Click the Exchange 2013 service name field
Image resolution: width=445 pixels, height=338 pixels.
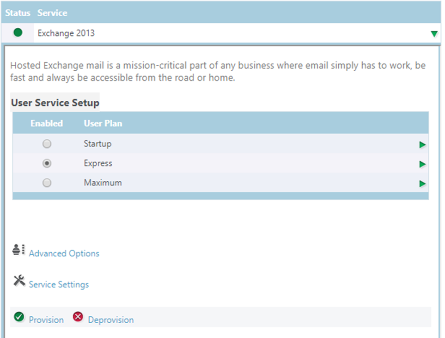(66, 33)
